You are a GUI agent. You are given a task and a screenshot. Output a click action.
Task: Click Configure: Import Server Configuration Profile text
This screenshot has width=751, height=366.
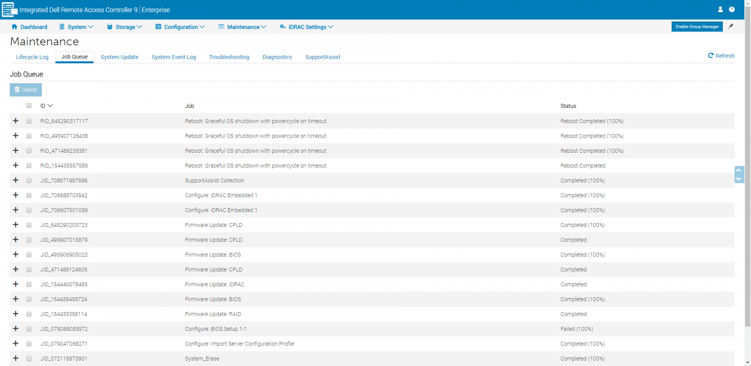239,344
